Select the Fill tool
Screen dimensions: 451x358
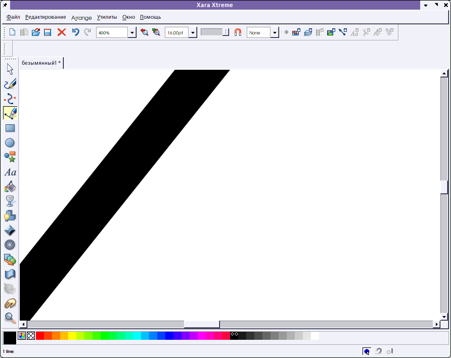tap(10, 187)
